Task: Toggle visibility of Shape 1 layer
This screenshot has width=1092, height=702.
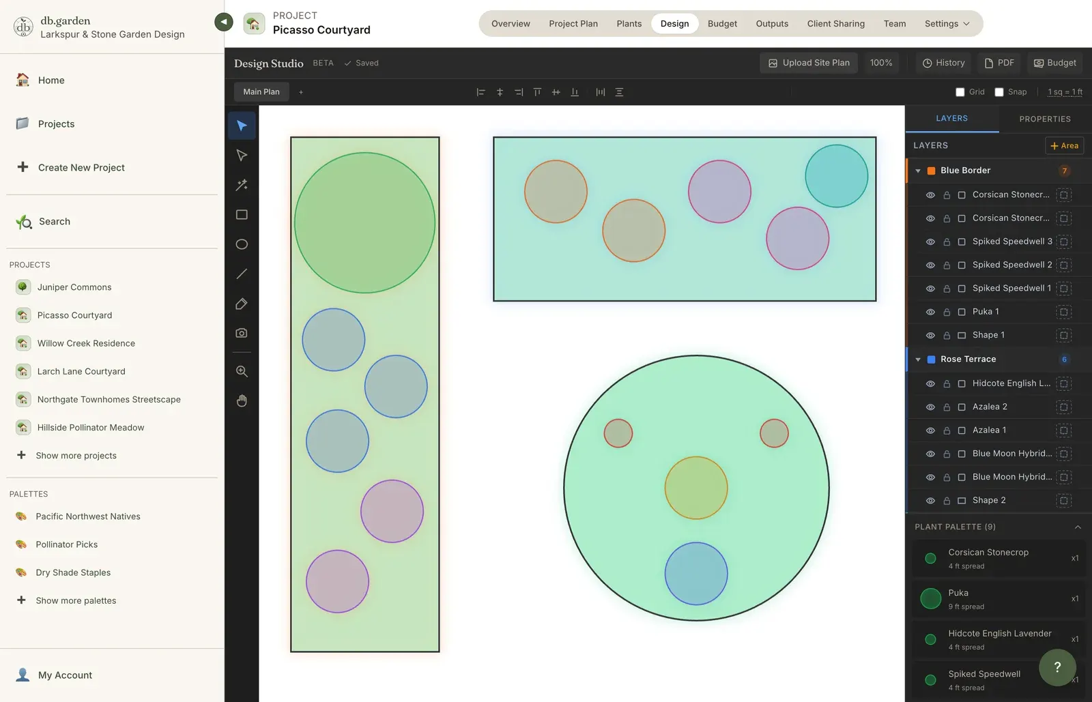Action: [x=930, y=335]
